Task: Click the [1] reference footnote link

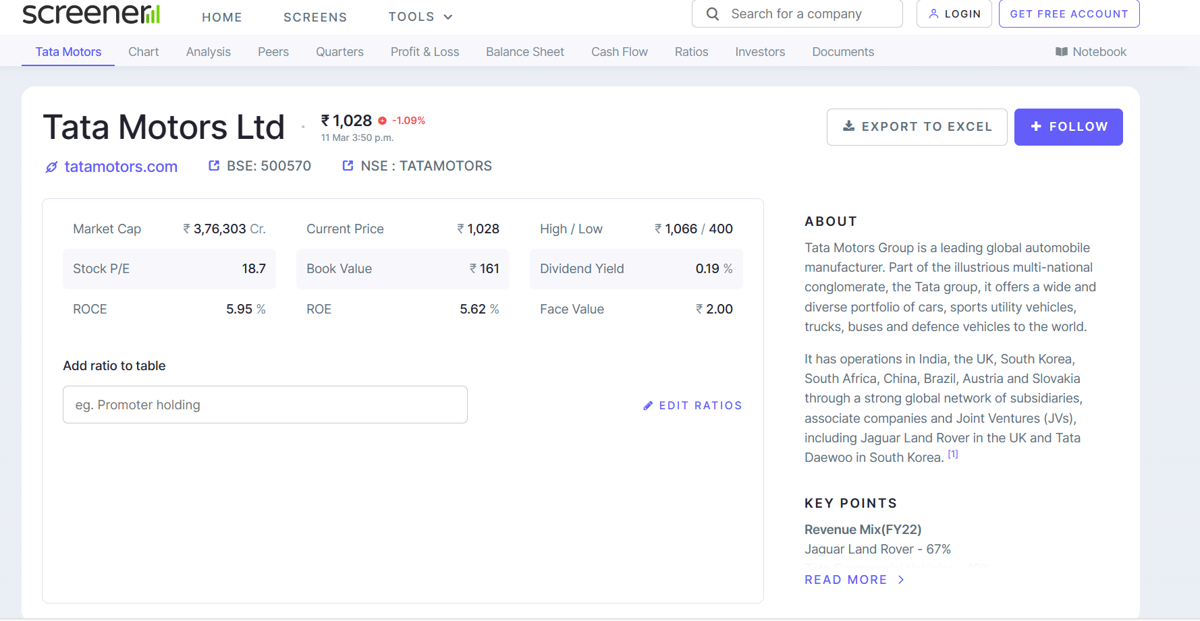Action: (953, 454)
